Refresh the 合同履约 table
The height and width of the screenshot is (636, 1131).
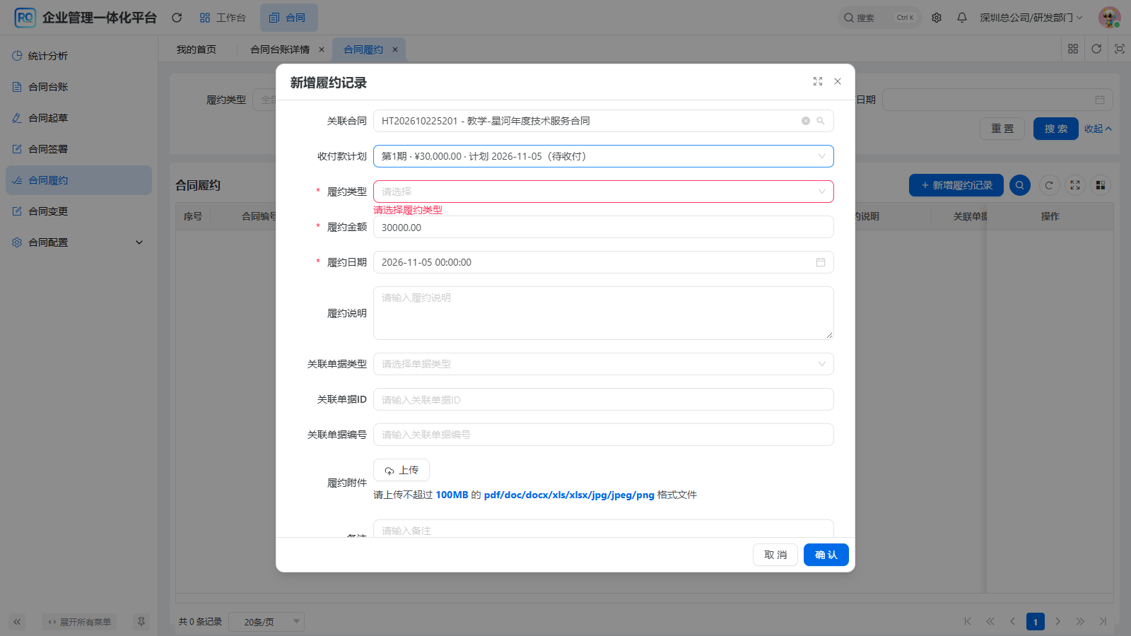click(x=1049, y=185)
